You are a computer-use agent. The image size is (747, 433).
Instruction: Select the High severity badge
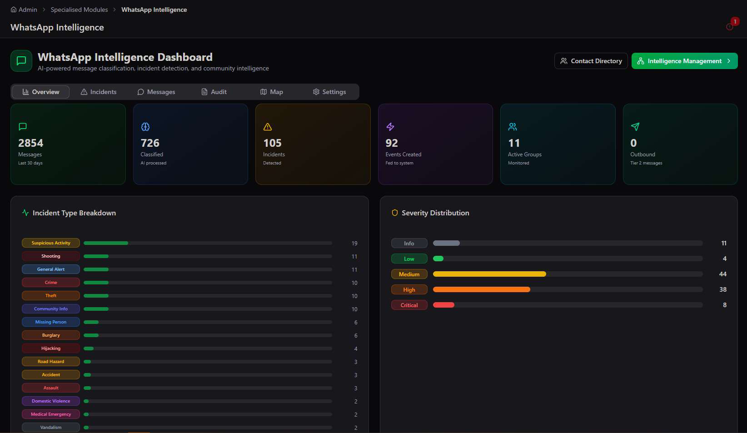(409, 290)
